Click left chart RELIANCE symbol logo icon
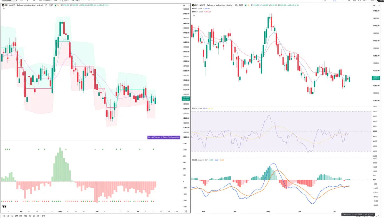The image size is (384, 218). (x=3, y=5)
